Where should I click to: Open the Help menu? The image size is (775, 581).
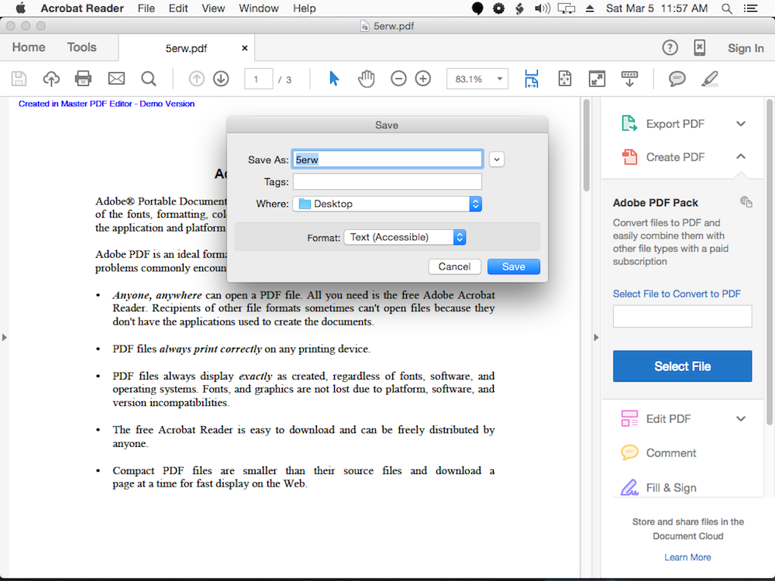click(x=304, y=9)
